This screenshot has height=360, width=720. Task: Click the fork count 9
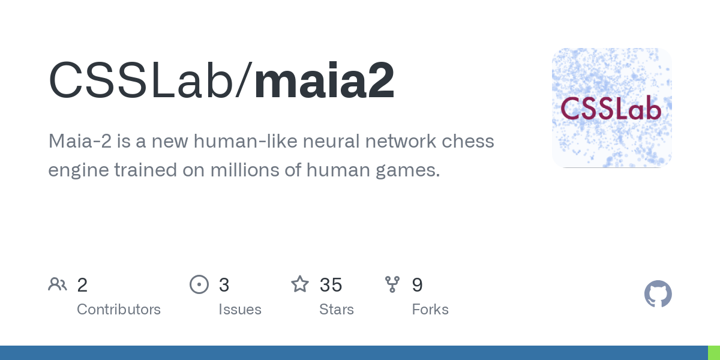(x=417, y=285)
